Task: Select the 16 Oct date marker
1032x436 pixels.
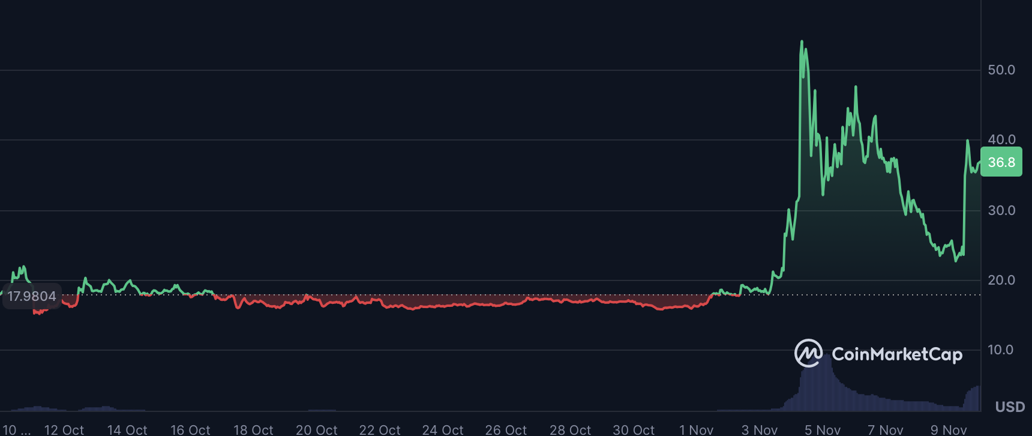Action: [190, 429]
